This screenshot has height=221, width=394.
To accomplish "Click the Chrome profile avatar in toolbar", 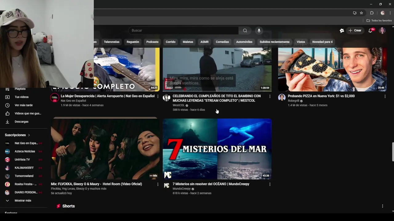I will (x=383, y=13).
